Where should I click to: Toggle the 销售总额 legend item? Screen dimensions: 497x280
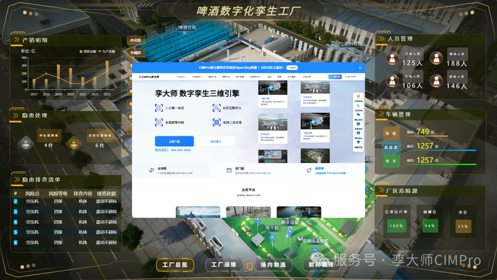pyautogui.click(x=88, y=52)
